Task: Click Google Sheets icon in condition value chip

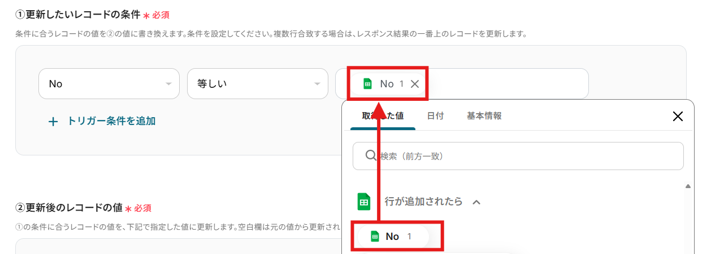Action: 367,84
